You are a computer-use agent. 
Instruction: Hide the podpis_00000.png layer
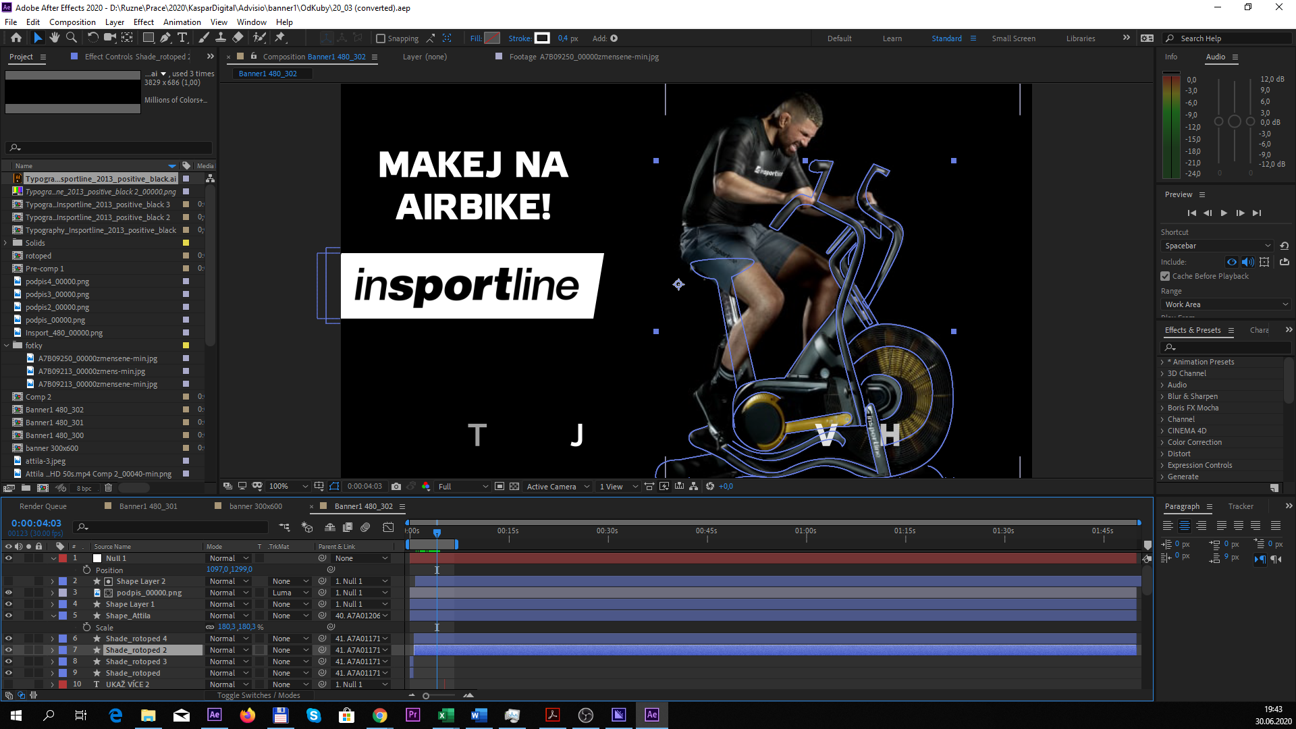pyautogui.click(x=9, y=593)
